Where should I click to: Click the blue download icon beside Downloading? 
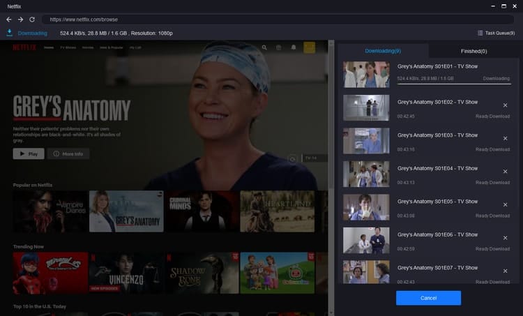(9, 33)
